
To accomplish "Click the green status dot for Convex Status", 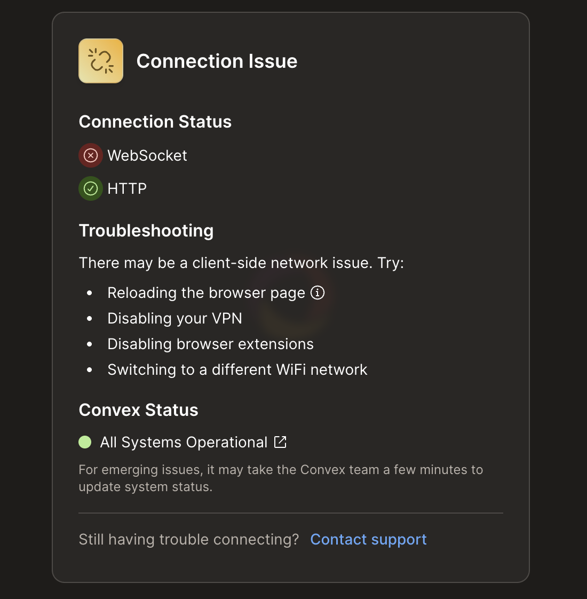I will click(x=85, y=442).
